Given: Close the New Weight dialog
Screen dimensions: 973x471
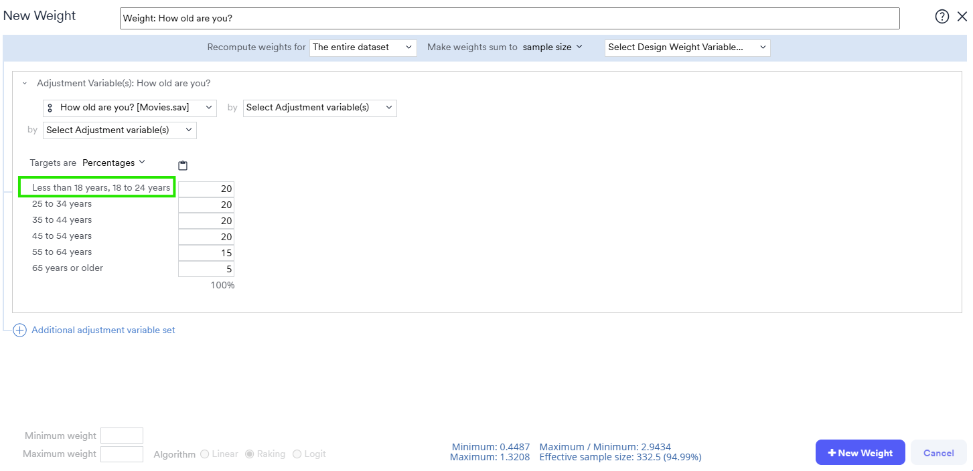Looking at the screenshot, I should (x=962, y=17).
